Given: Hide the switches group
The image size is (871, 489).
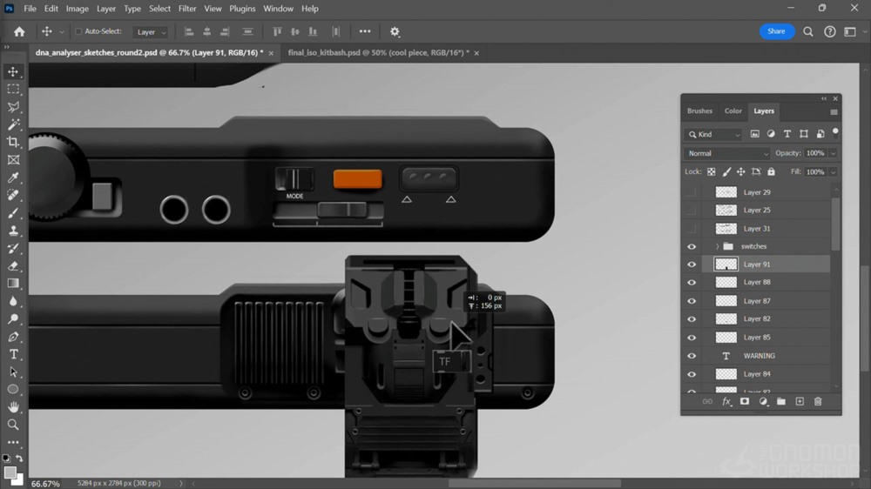Looking at the screenshot, I should click(692, 246).
